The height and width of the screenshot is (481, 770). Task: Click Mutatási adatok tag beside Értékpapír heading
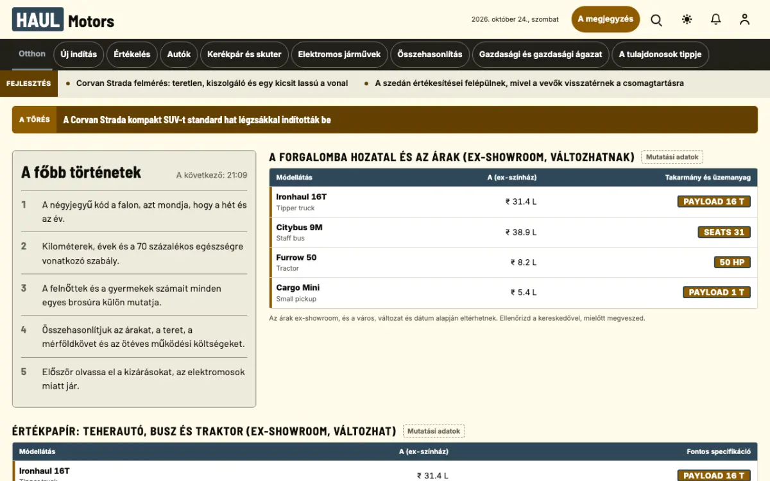[434, 431]
